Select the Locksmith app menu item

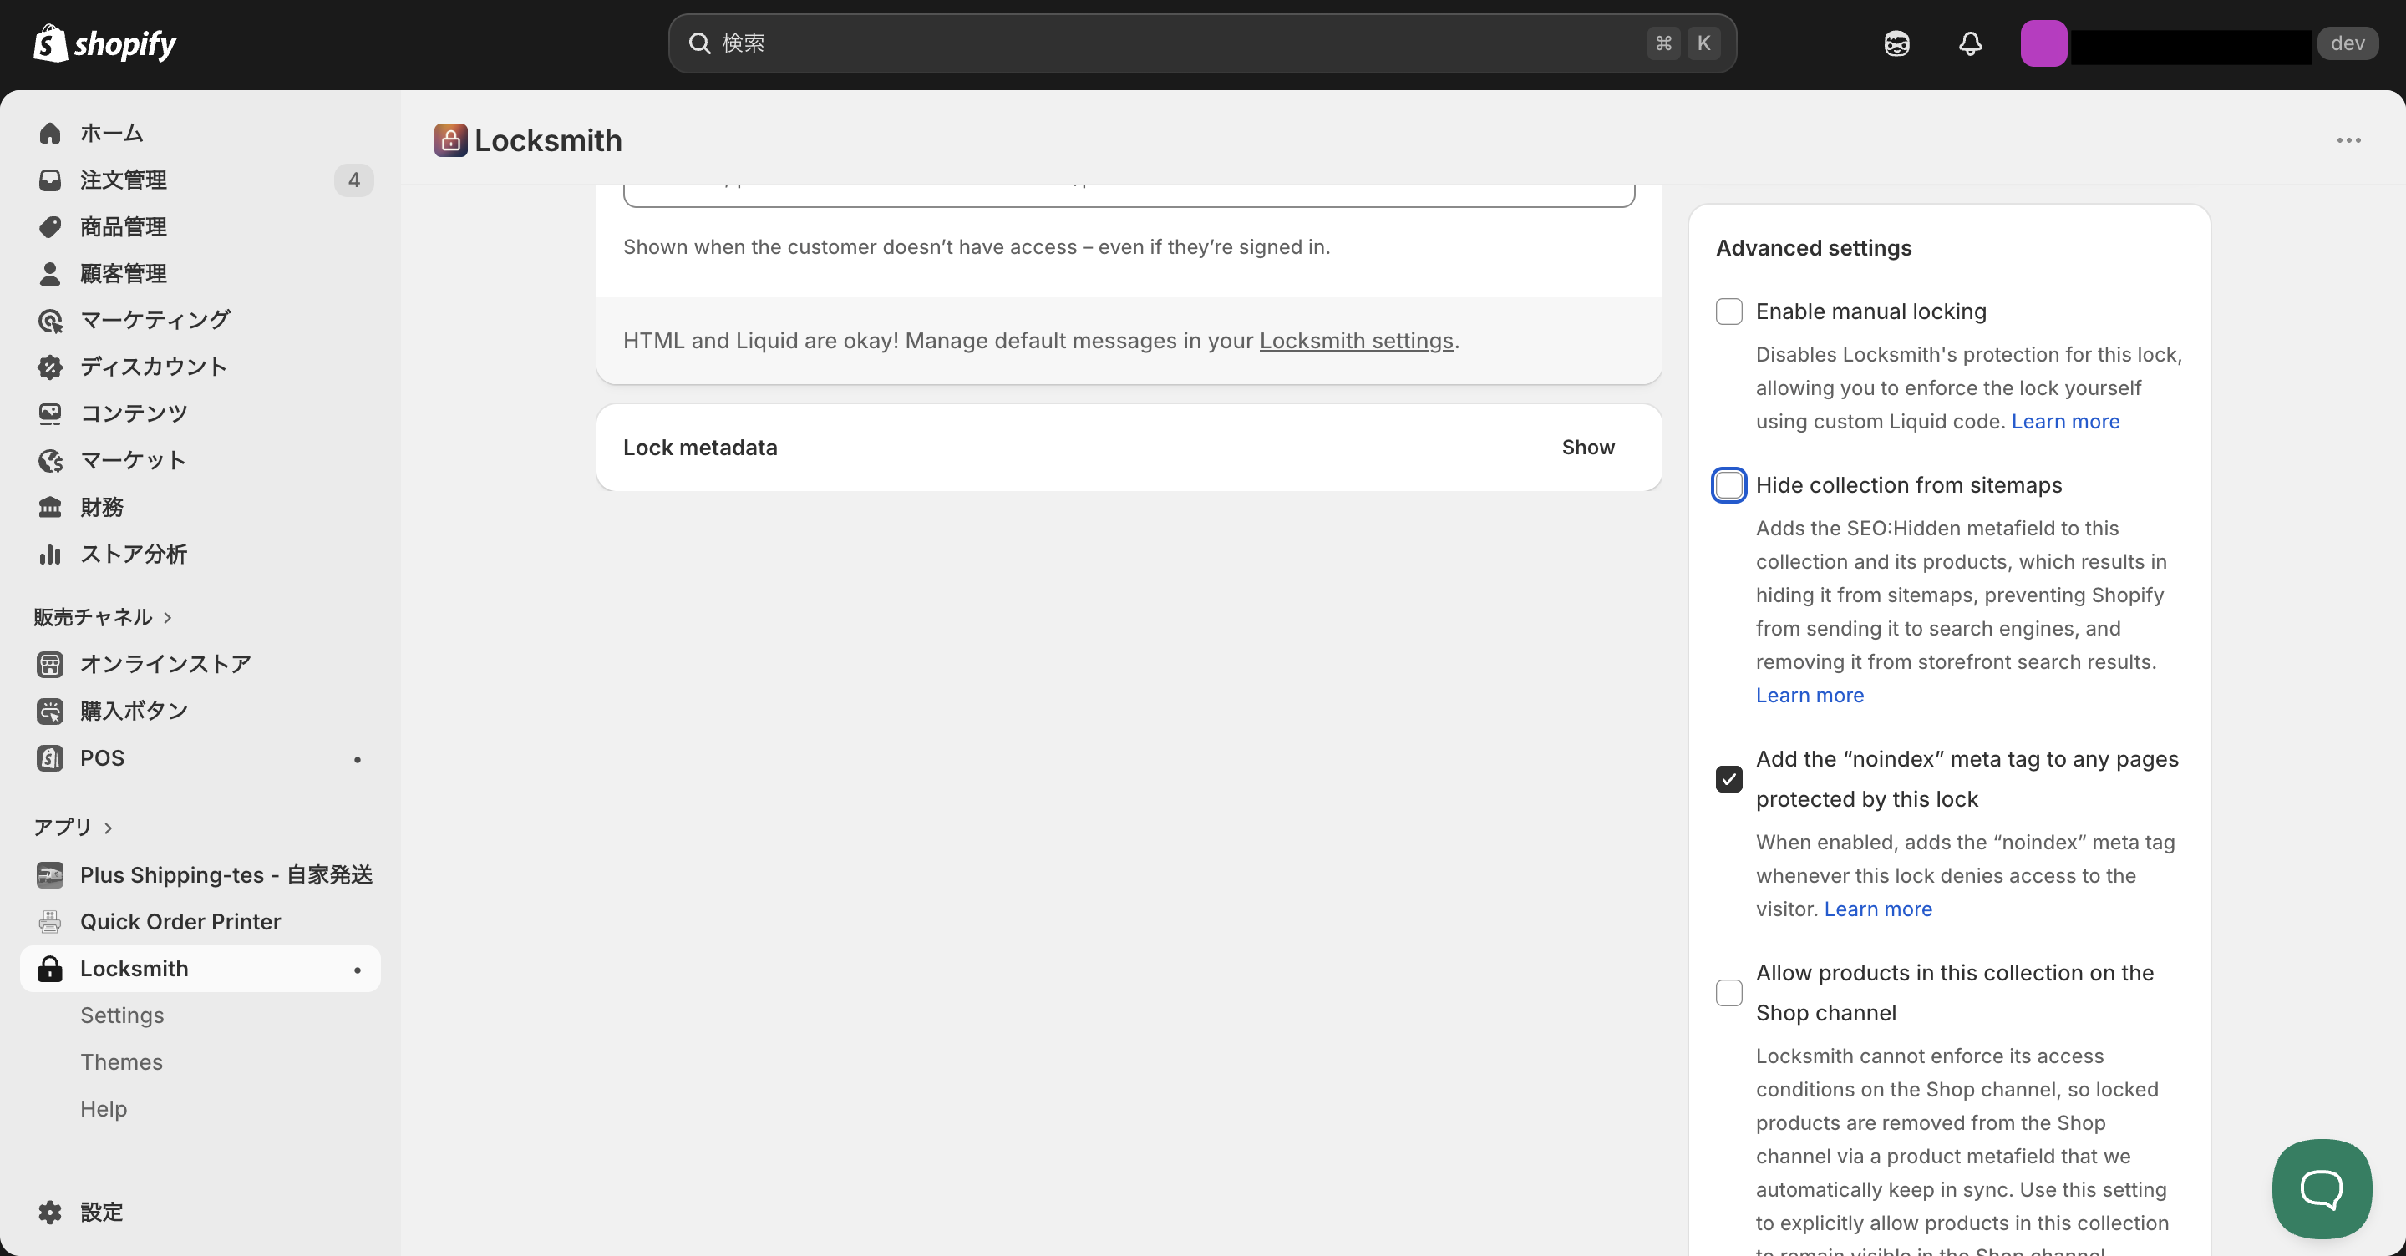pos(200,969)
